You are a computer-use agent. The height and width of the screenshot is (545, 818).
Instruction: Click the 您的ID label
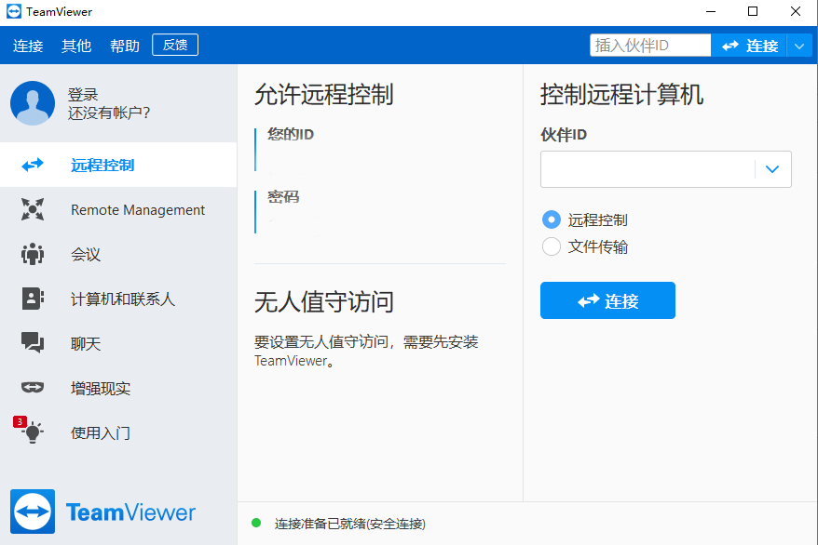[291, 134]
